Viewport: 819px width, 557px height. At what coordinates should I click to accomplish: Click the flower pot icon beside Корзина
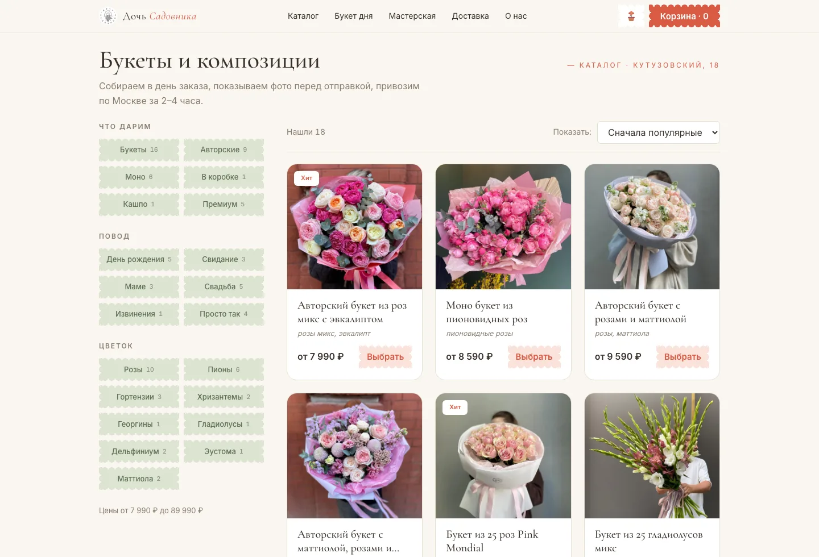pyautogui.click(x=631, y=16)
